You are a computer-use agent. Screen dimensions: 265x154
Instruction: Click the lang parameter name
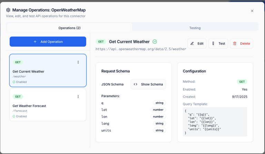pyautogui.click(x=105, y=124)
